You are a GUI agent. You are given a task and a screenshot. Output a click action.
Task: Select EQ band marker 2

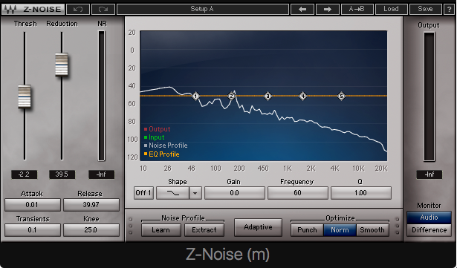point(231,96)
